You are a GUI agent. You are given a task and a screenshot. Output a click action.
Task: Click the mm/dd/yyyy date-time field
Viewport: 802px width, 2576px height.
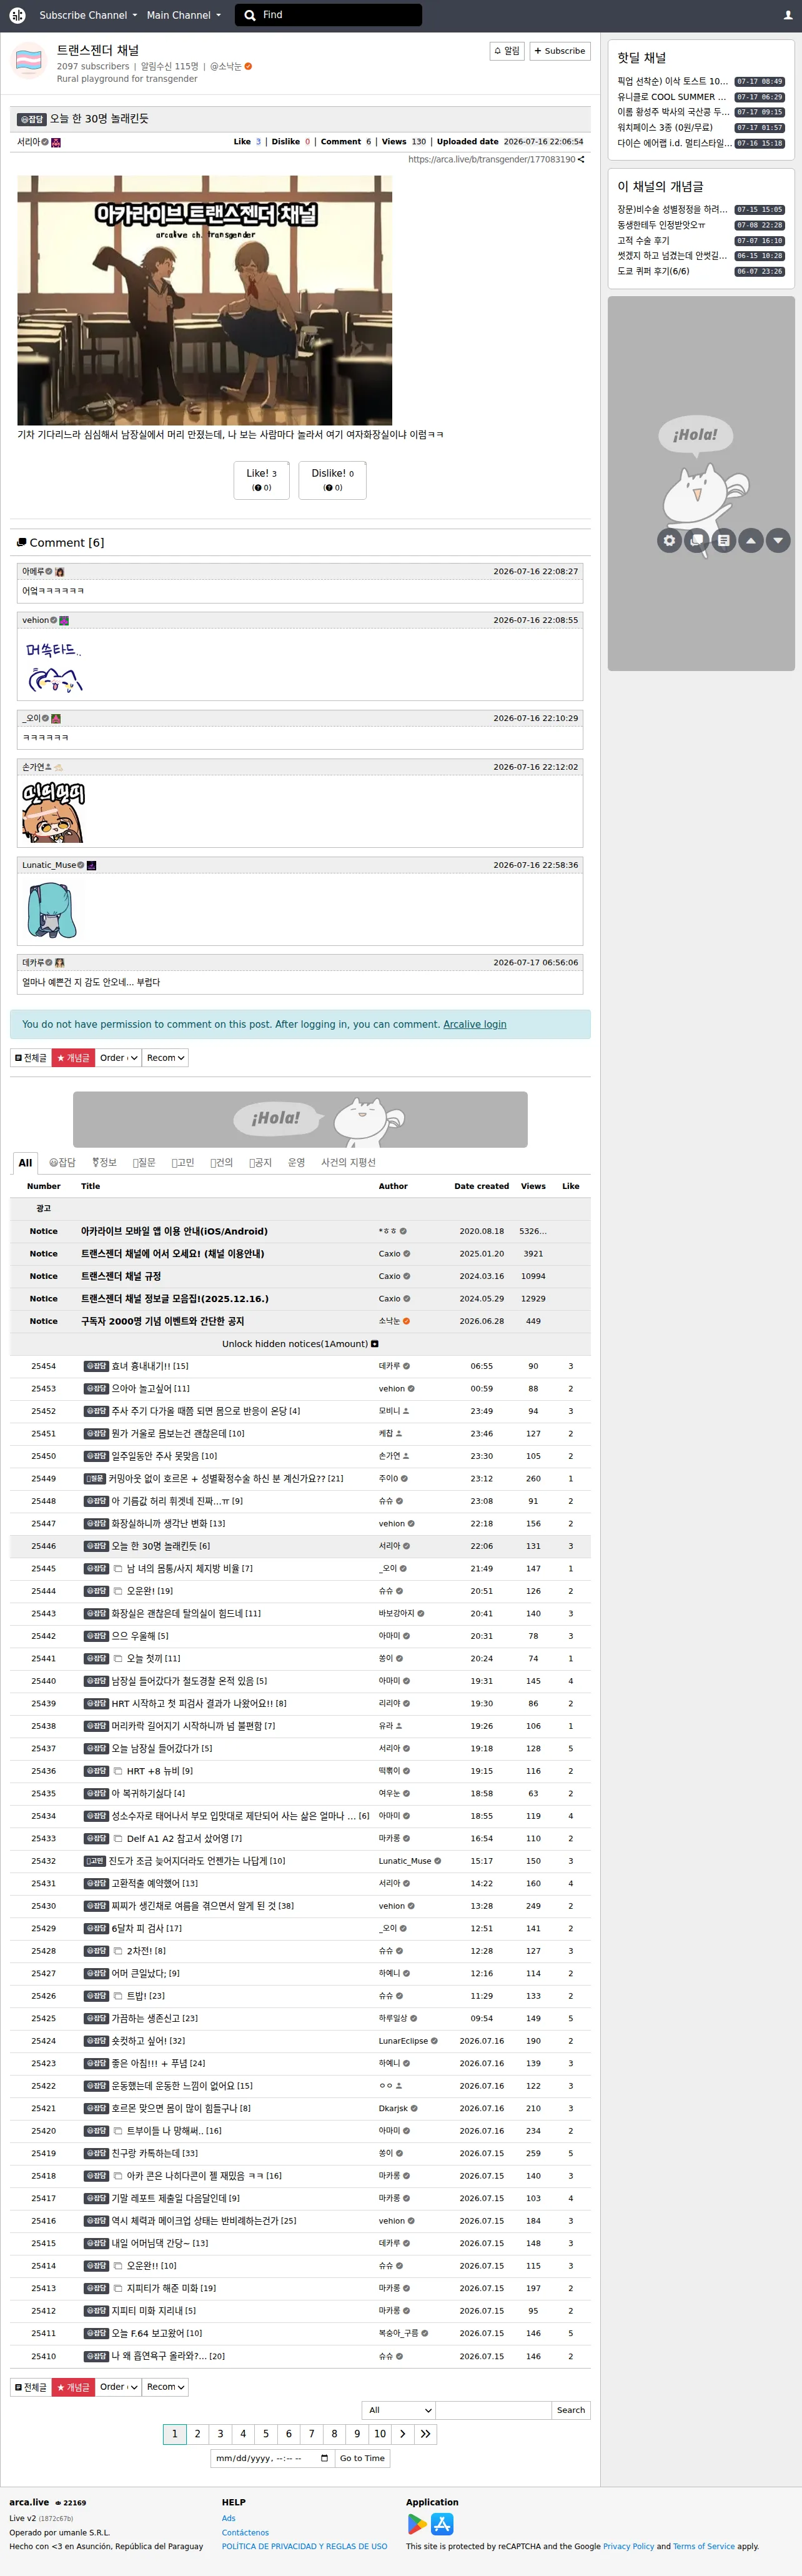coord(272,2458)
